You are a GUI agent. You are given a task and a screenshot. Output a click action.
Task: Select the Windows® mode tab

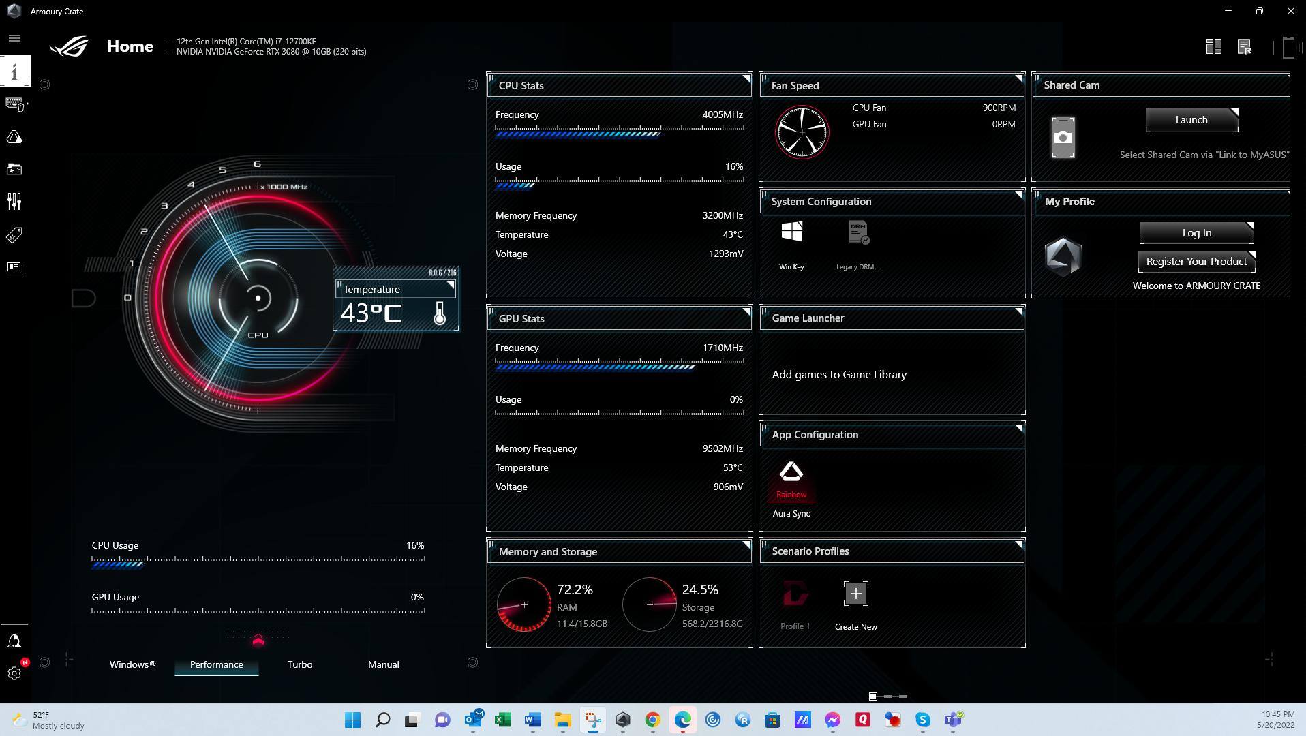pyautogui.click(x=132, y=664)
